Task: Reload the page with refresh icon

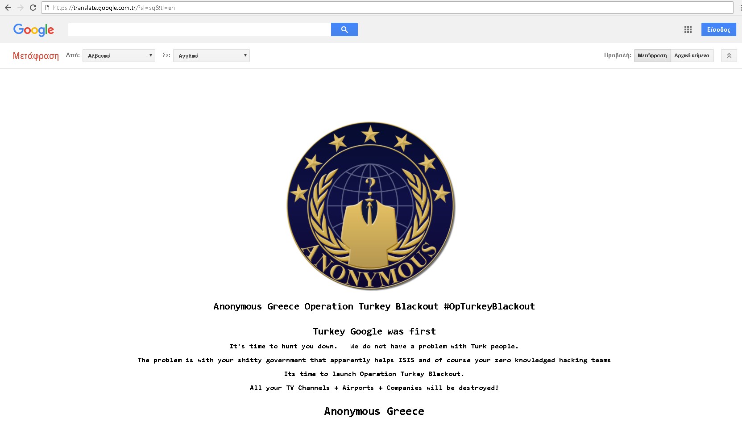Action: 33,8
